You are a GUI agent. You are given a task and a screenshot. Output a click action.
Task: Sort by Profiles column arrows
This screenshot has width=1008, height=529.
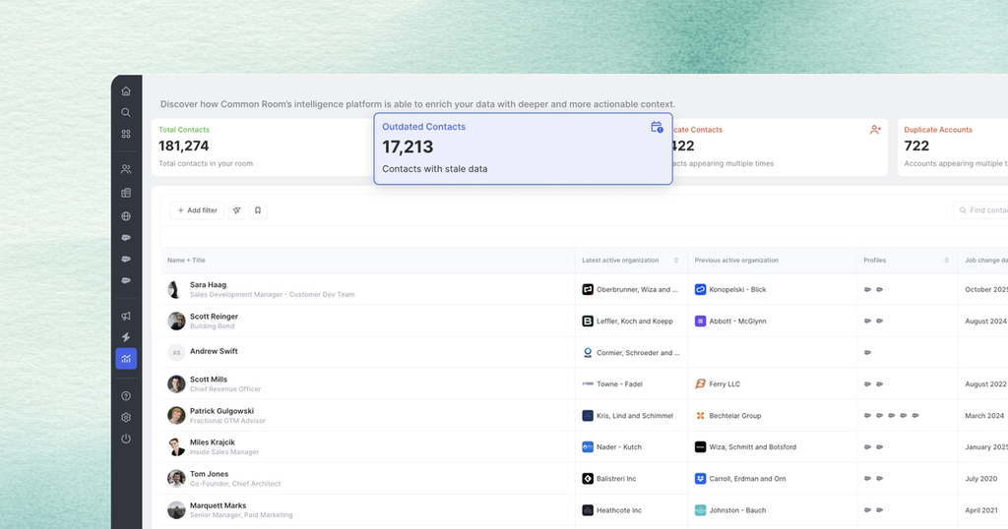946,261
